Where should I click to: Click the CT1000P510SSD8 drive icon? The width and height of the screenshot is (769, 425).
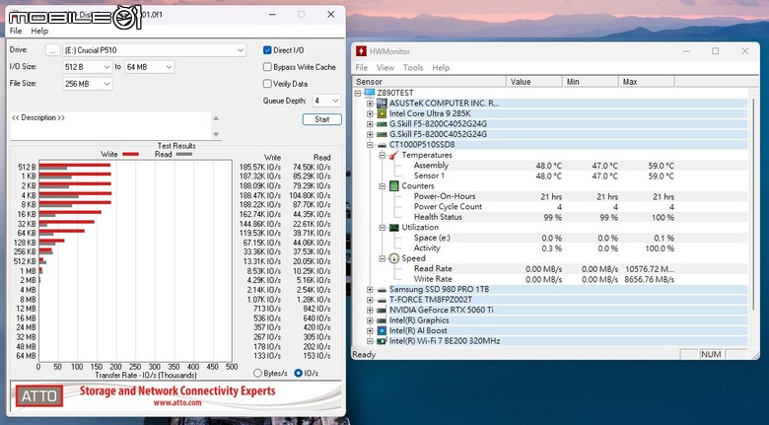(x=382, y=145)
